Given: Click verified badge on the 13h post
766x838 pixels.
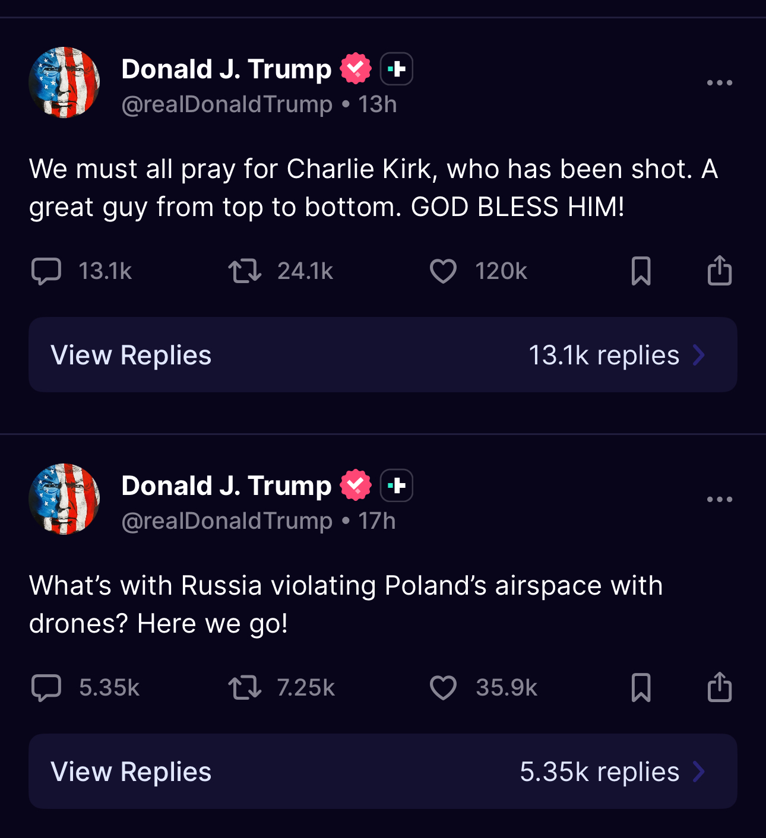Looking at the screenshot, I should point(356,69).
